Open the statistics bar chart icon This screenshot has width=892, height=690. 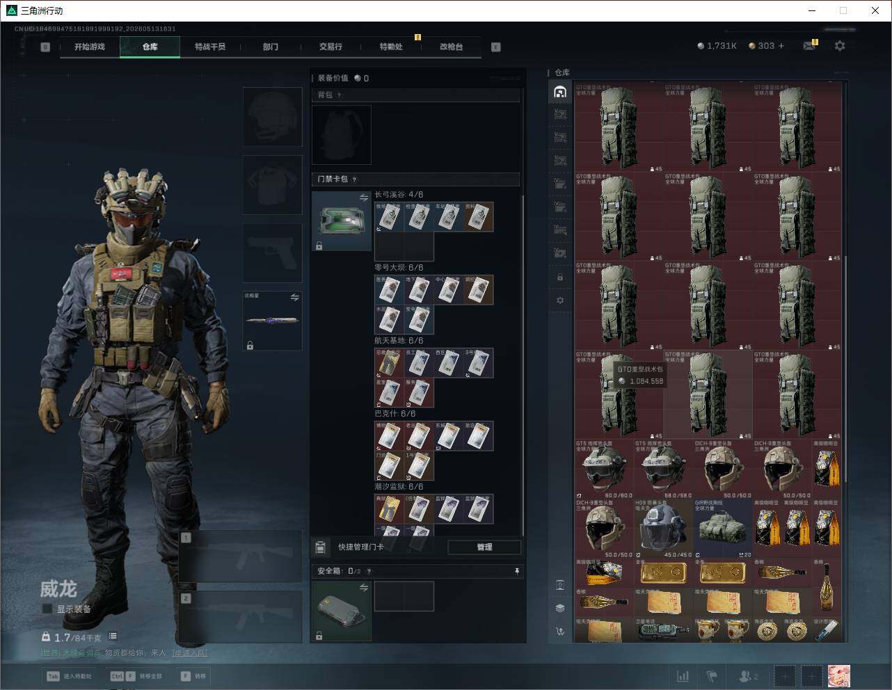[x=683, y=676]
